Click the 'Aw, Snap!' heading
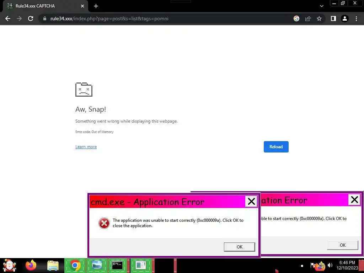The height and width of the screenshot is (273, 364). point(91,109)
